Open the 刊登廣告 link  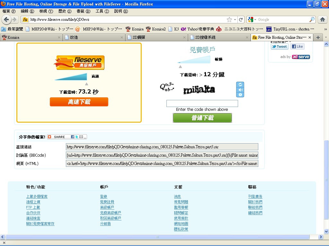pyautogui.click(x=255, y=196)
